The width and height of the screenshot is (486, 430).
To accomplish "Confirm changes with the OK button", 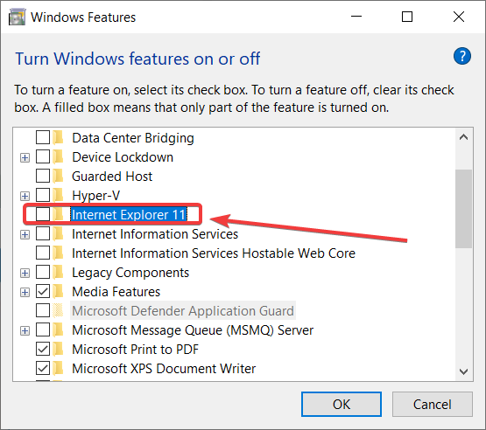I will (x=342, y=404).
